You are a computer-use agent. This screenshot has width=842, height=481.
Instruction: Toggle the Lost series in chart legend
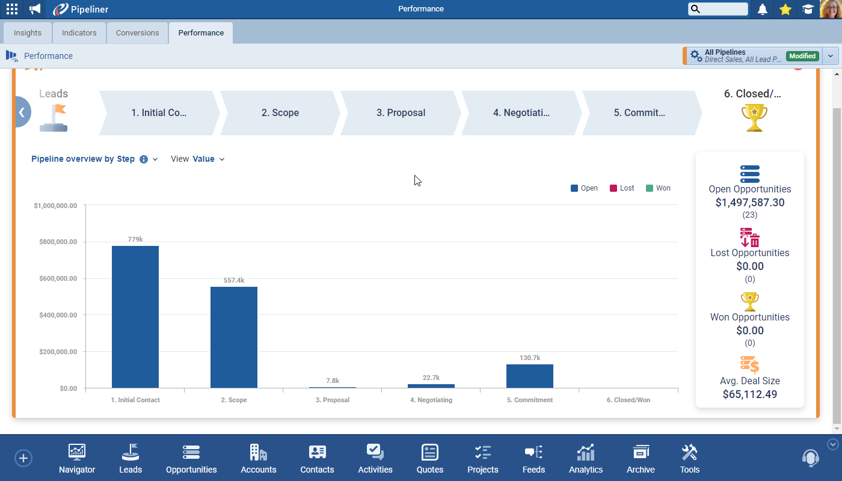622,188
